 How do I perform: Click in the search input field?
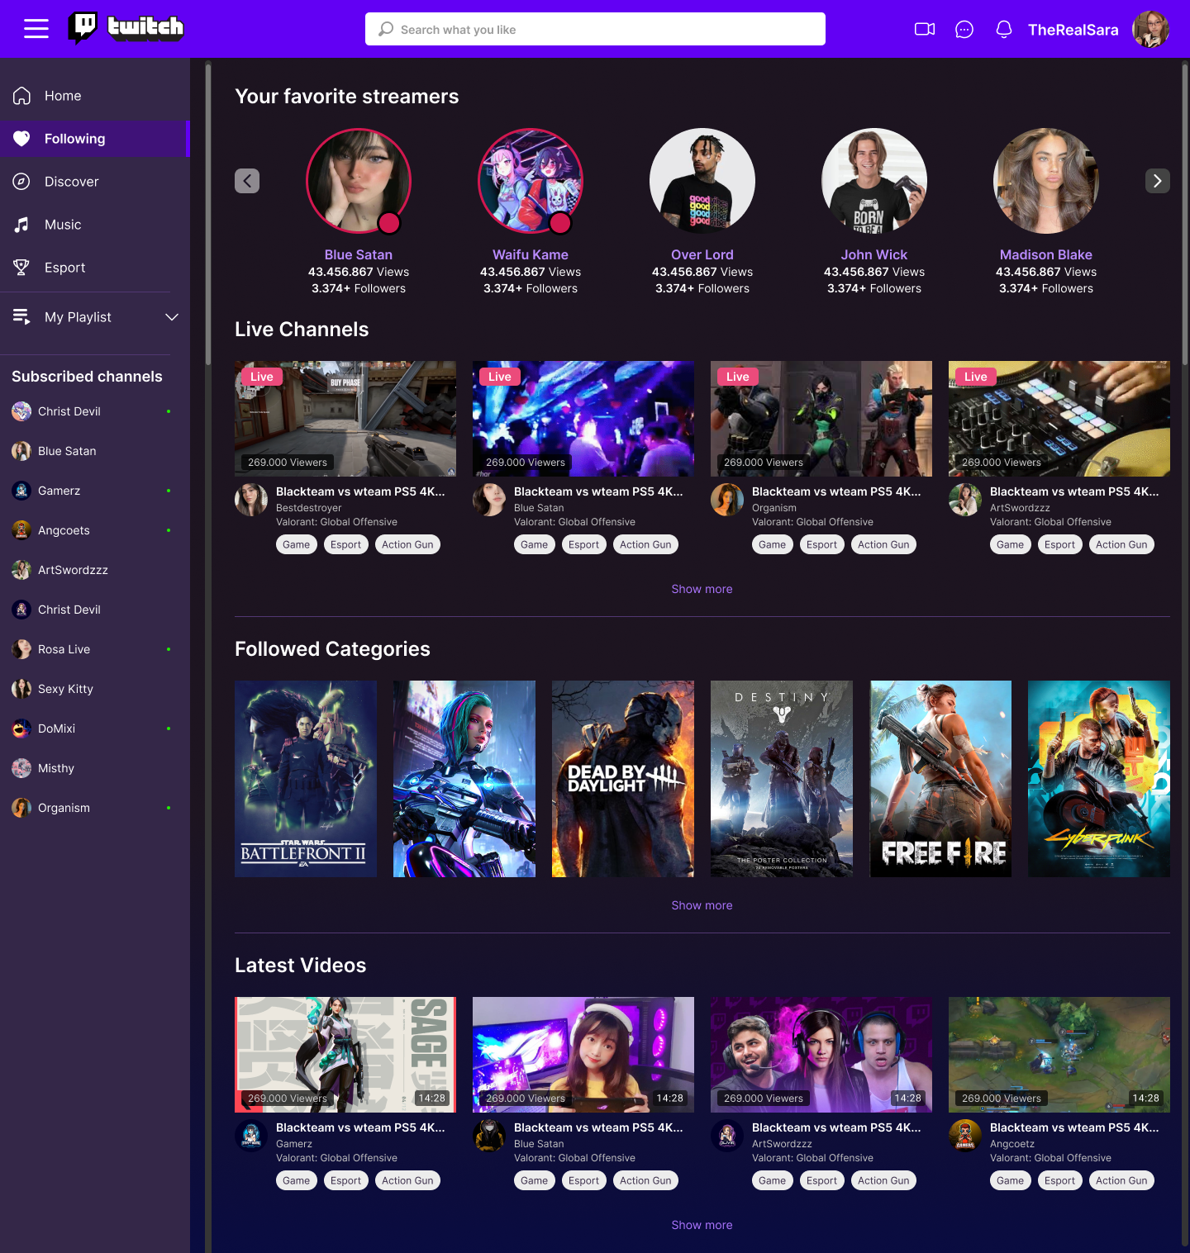coord(595,29)
